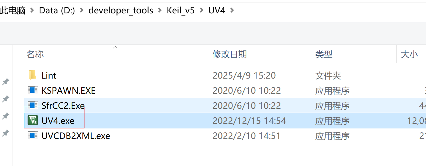
Task: Click the Lint folder icon
Action: pos(33,75)
